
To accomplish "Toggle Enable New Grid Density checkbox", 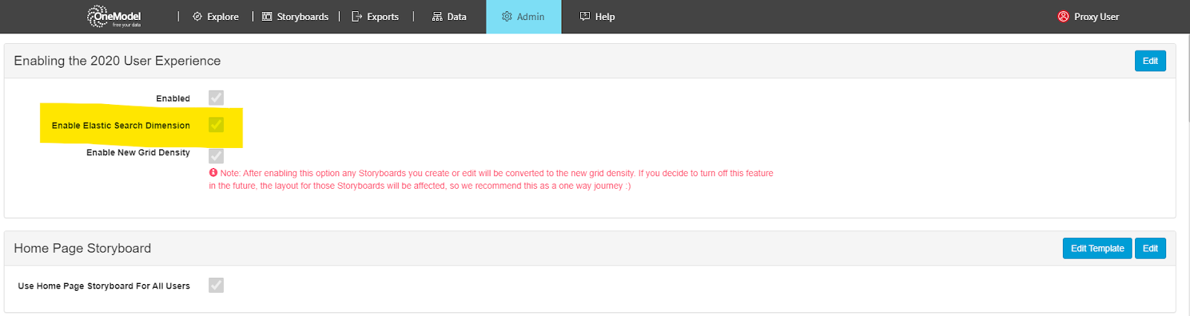I will [x=216, y=155].
